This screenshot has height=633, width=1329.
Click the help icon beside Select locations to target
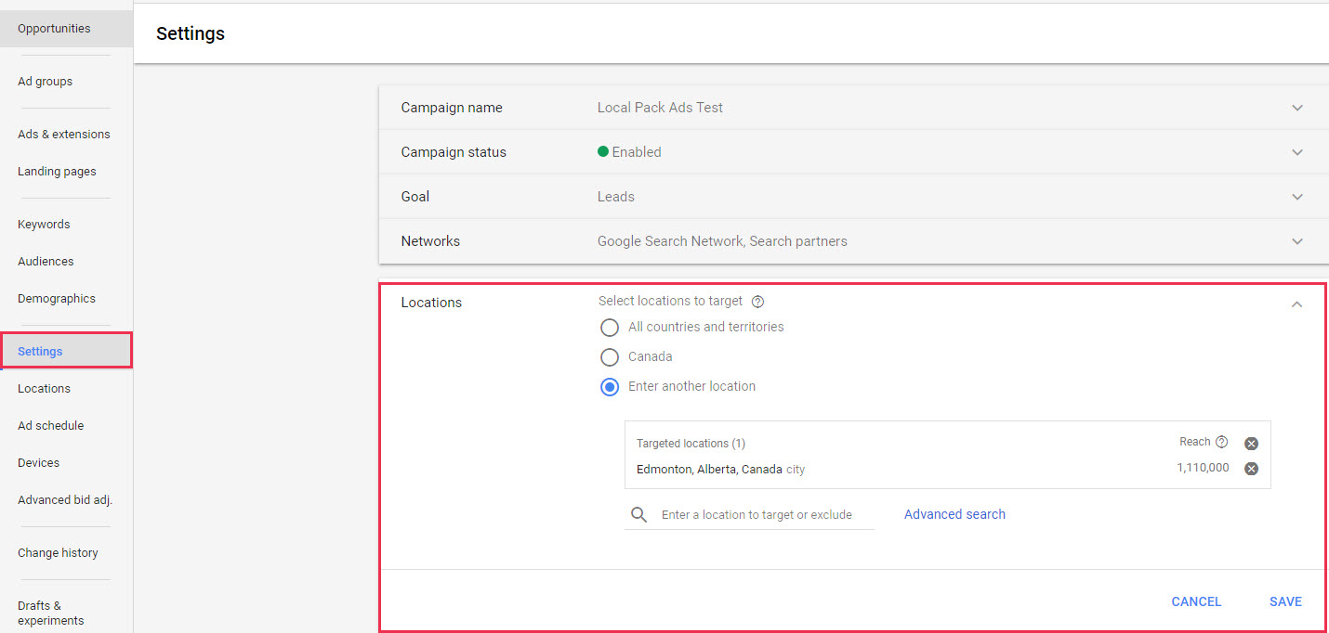[758, 302]
